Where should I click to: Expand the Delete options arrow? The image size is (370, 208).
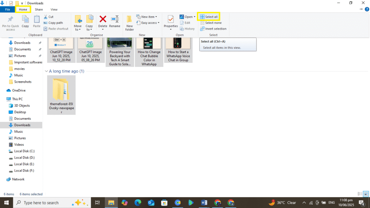pos(103,30)
